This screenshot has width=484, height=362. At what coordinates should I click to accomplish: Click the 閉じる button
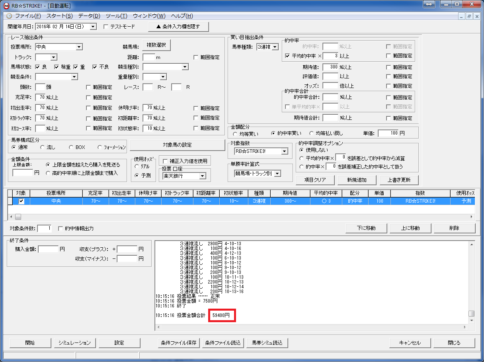coord(454,343)
